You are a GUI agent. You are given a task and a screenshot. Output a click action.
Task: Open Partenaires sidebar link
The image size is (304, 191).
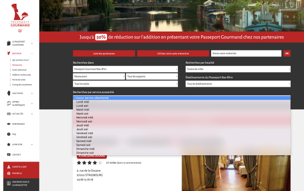point(17,65)
